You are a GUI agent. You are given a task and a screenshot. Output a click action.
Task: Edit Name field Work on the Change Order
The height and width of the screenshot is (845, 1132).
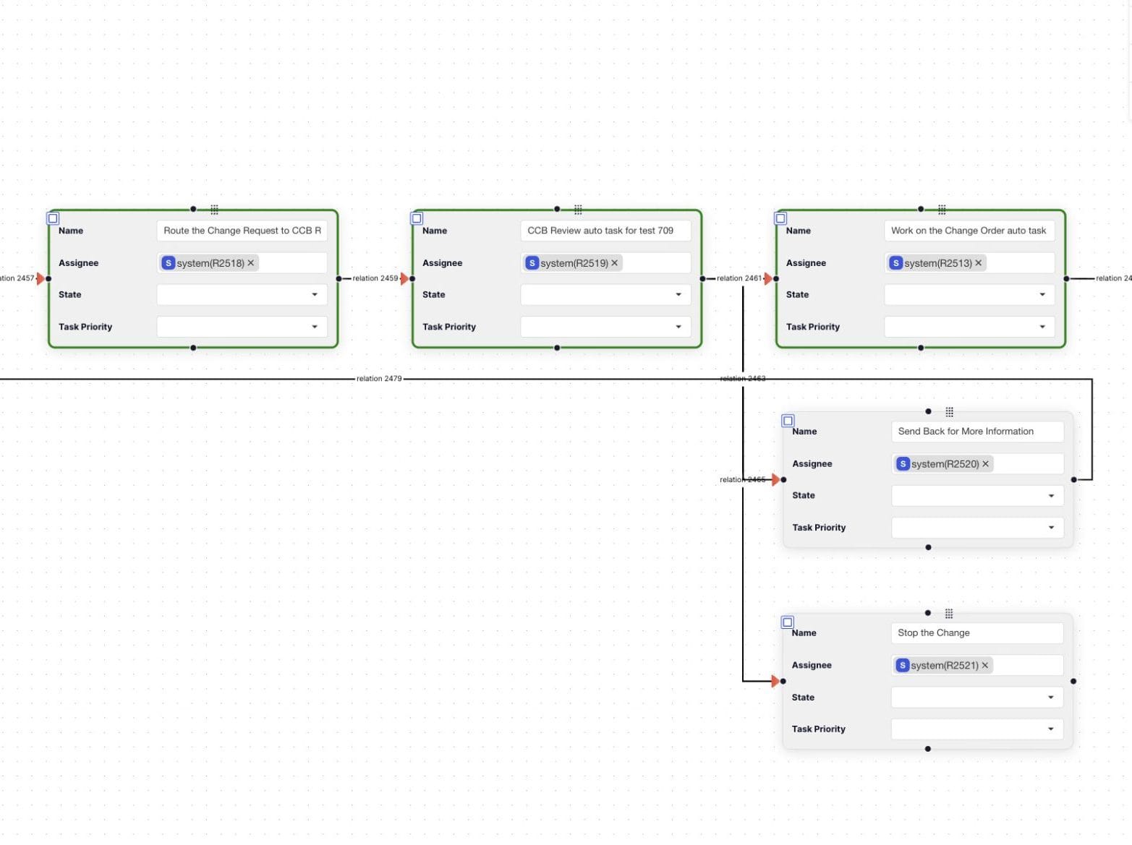pyautogui.click(x=969, y=231)
